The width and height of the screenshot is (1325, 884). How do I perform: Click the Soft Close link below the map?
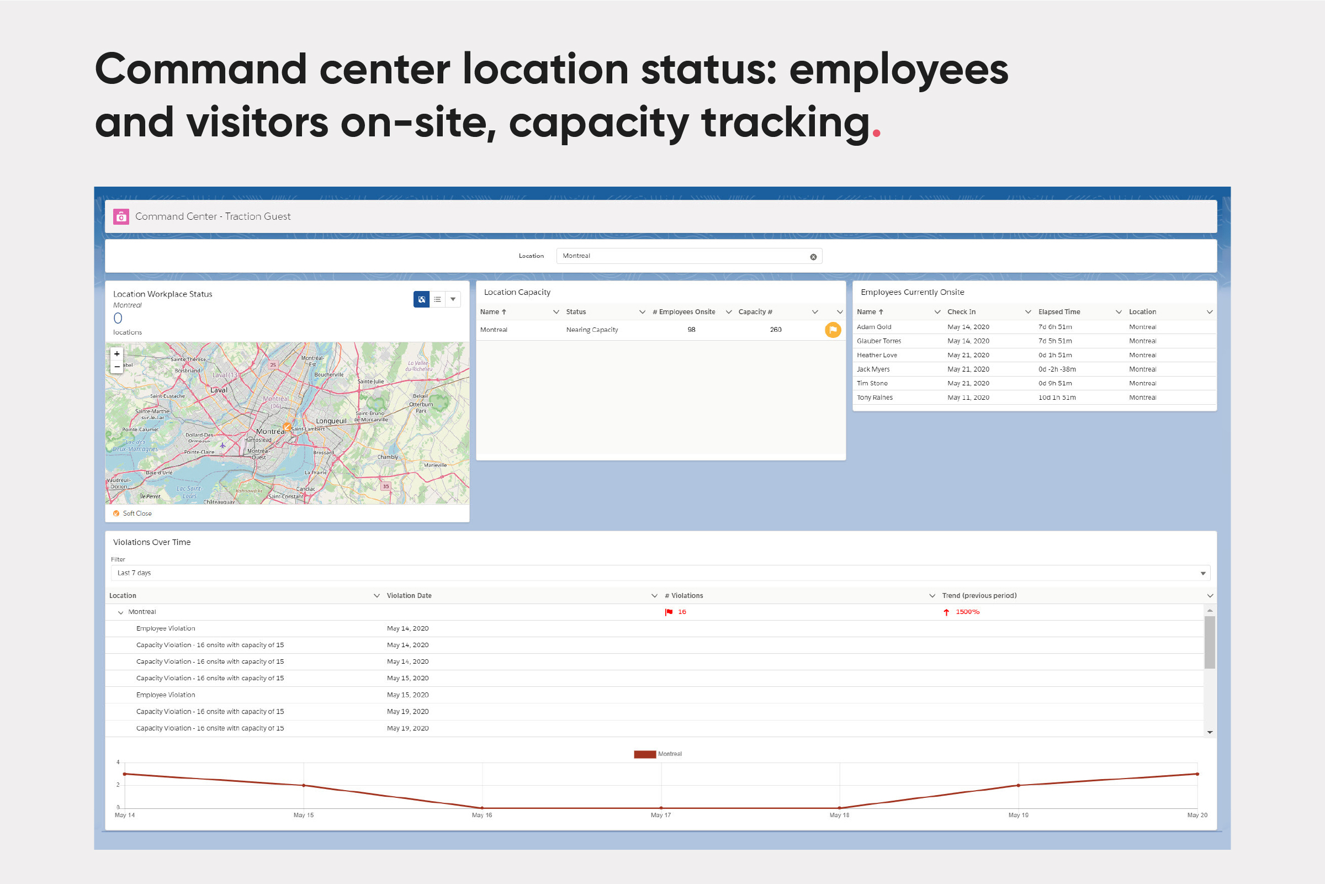pyautogui.click(x=136, y=513)
